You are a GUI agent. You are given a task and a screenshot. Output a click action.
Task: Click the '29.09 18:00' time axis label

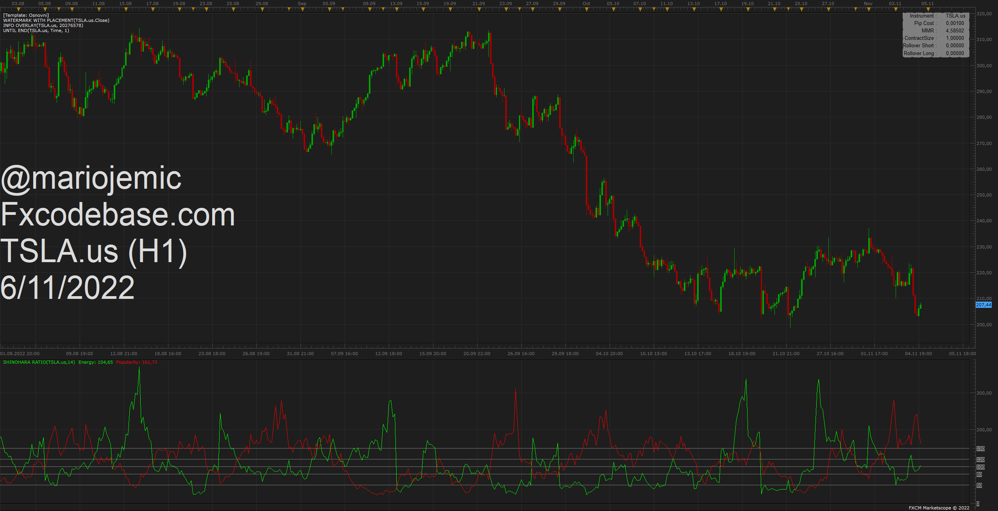point(565,354)
